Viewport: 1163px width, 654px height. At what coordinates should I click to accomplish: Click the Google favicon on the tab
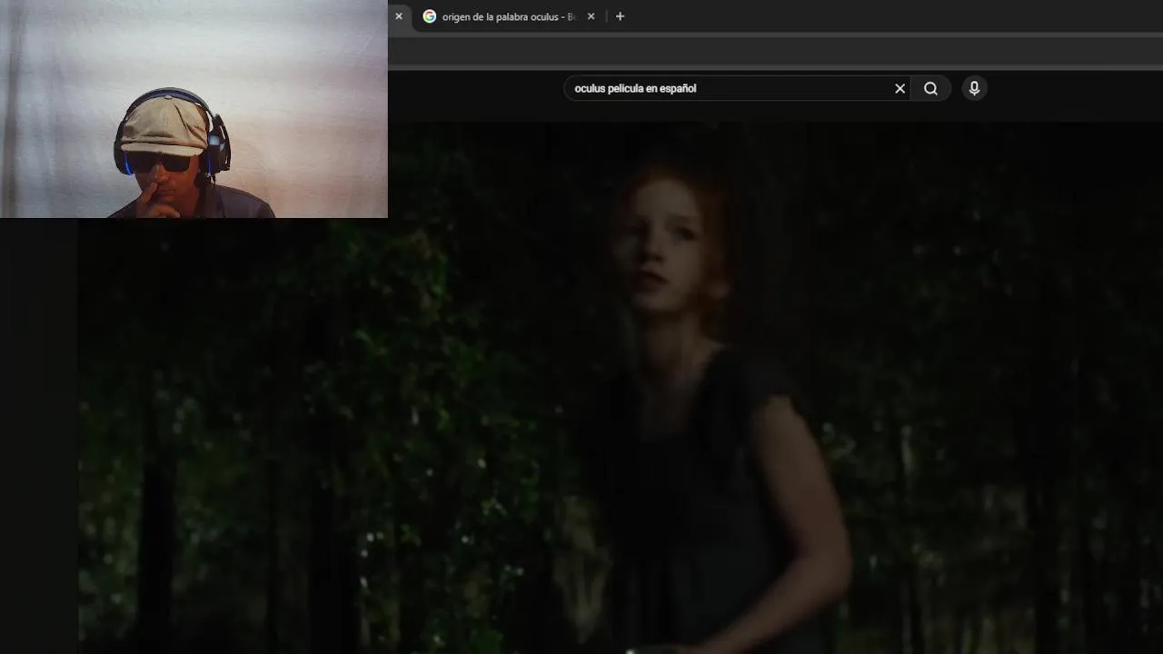[x=430, y=16]
